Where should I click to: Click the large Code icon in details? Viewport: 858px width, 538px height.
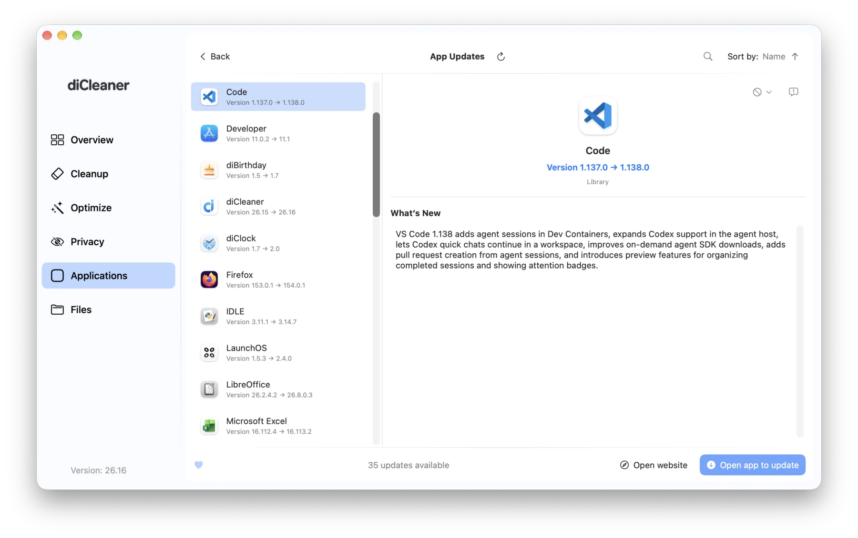point(598,116)
